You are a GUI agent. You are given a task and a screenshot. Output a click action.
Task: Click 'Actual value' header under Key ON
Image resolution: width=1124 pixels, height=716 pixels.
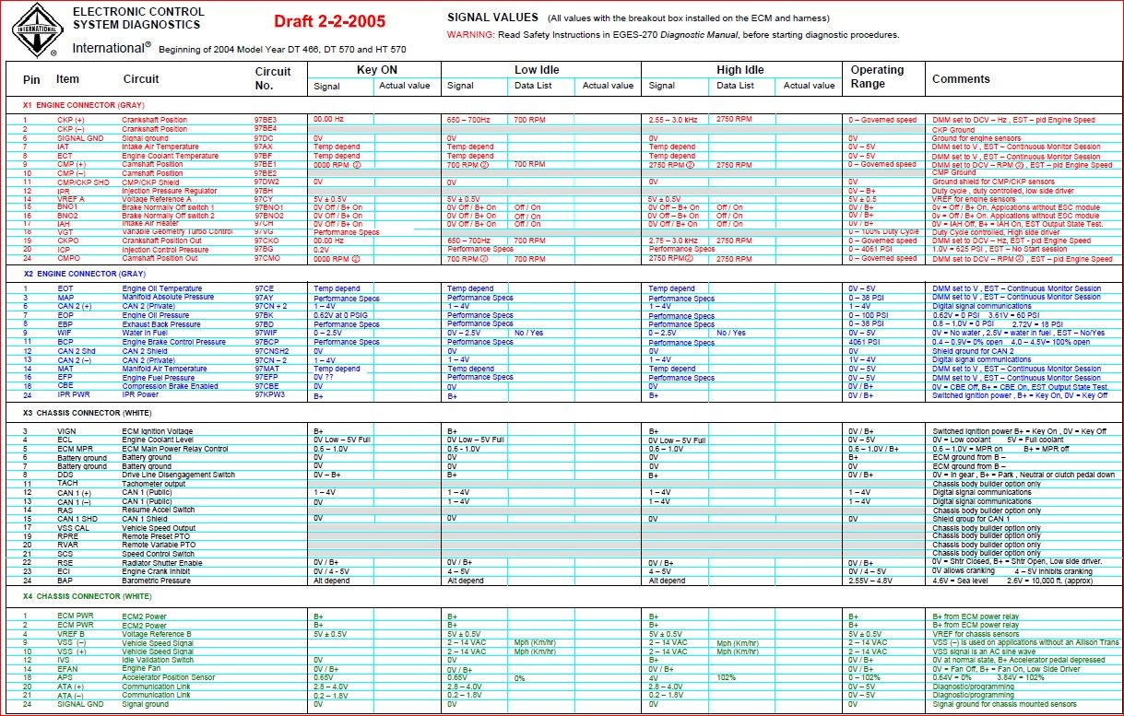(x=405, y=86)
